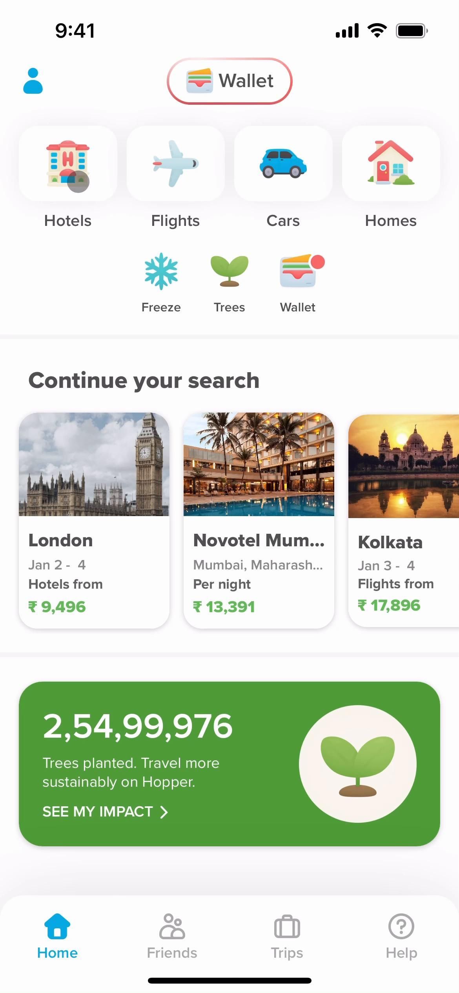Open the user profile icon

pyautogui.click(x=33, y=81)
